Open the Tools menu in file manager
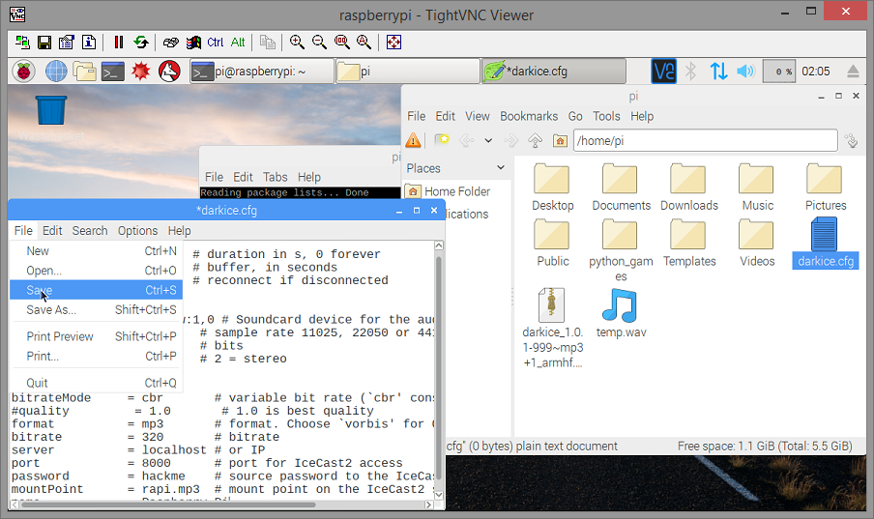874x519 pixels. pyautogui.click(x=606, y=116)
